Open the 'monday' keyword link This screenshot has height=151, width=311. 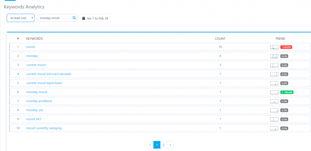[32, 56]
